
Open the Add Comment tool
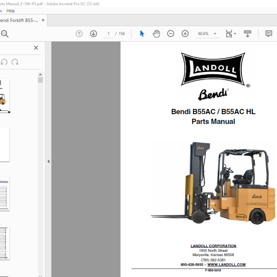tap(268, 34)
